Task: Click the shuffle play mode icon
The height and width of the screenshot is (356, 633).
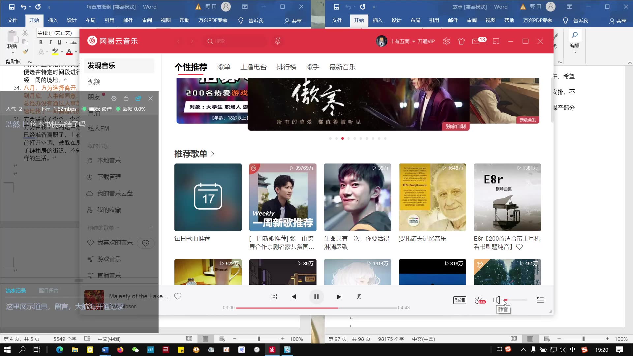Action: click(274, 297)
